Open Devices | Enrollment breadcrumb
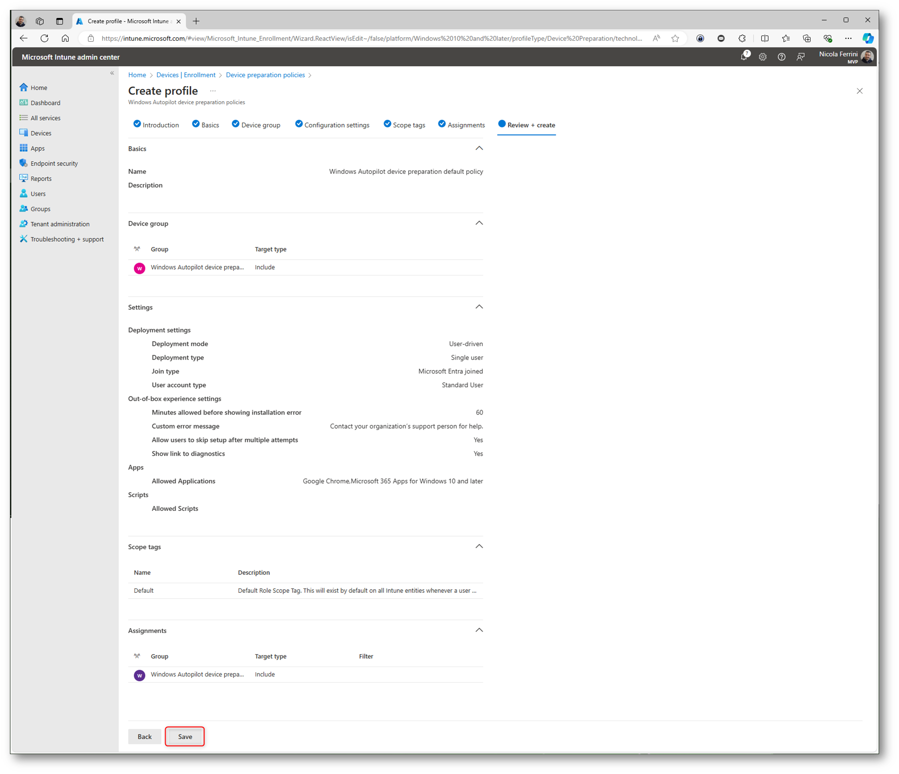This screenshot has width=899, height=774. pyautogui.click(x=186, y=75)
